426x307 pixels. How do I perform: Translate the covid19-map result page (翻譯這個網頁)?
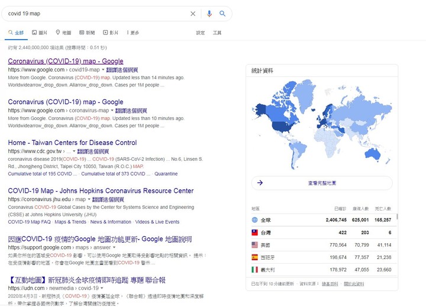(122, 70)
